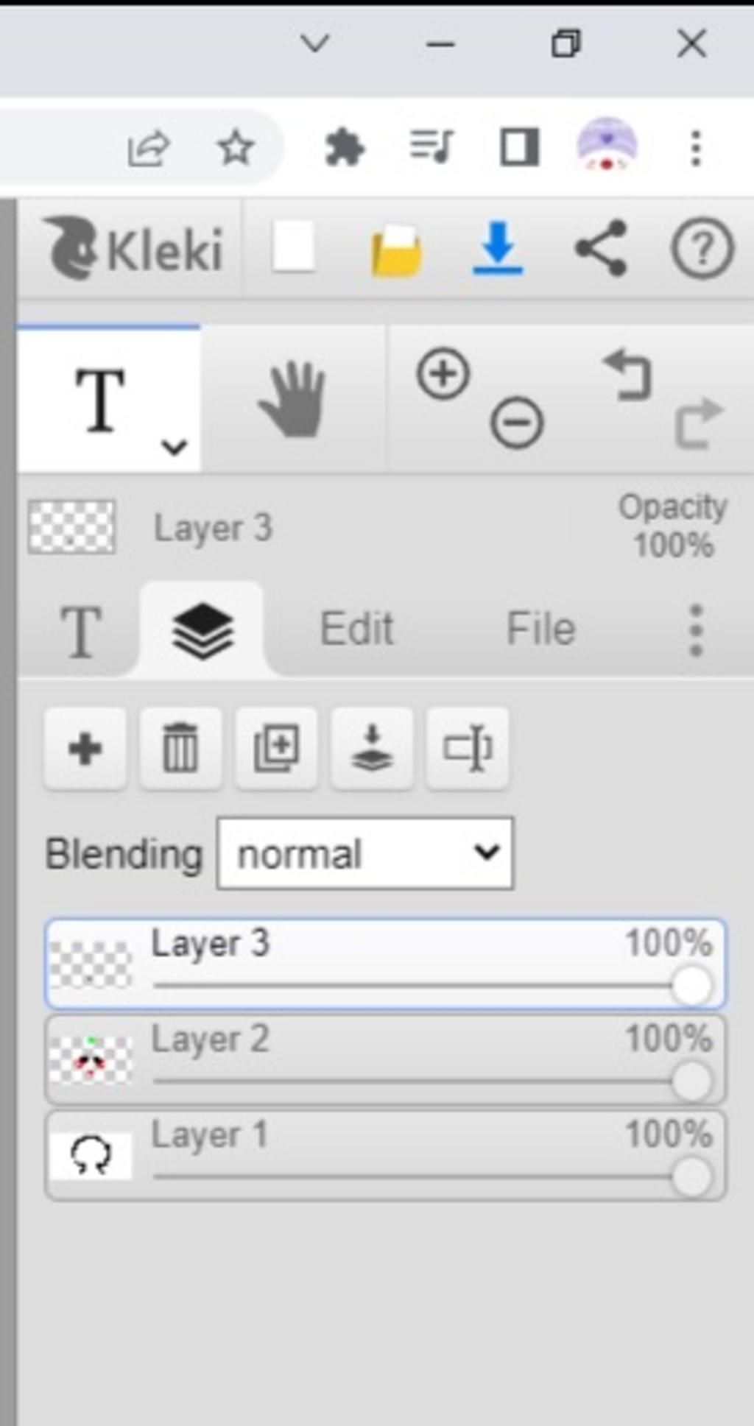Open the Blending mode dropdown
This screenshot has width=754, height=1426.
coord(365,853)
